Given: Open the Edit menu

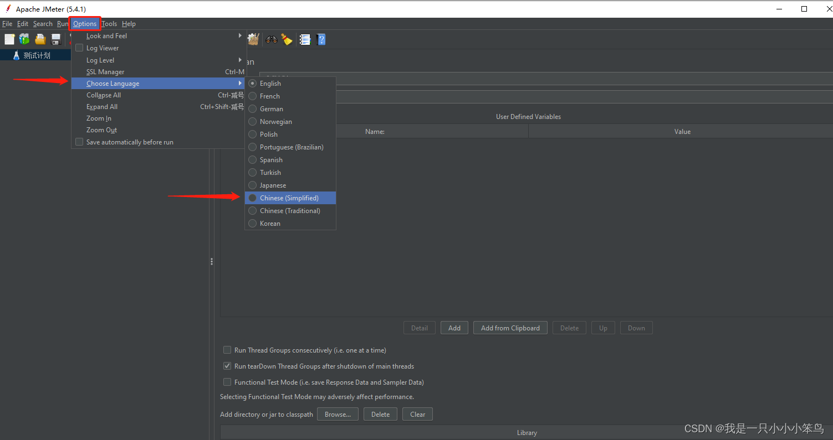Looking at the screenshot, I should point(23,24).
